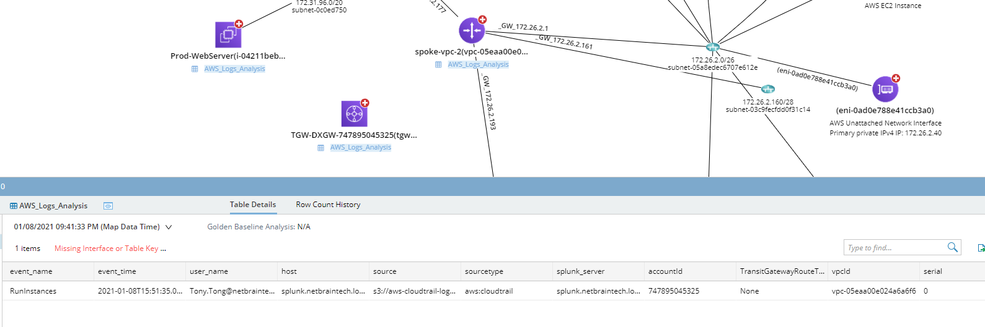Click table icon beside TGW-DXGW AWS_Logs_Analysis

[x=320, y=148]
